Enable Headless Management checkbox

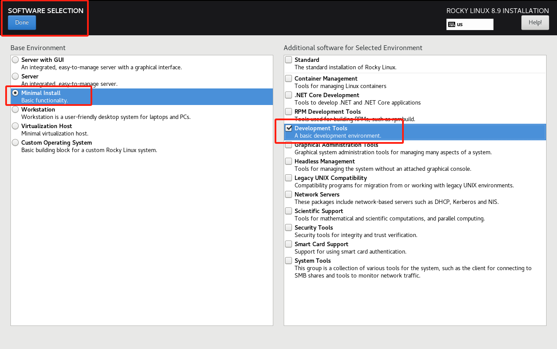tap(289, 161)
